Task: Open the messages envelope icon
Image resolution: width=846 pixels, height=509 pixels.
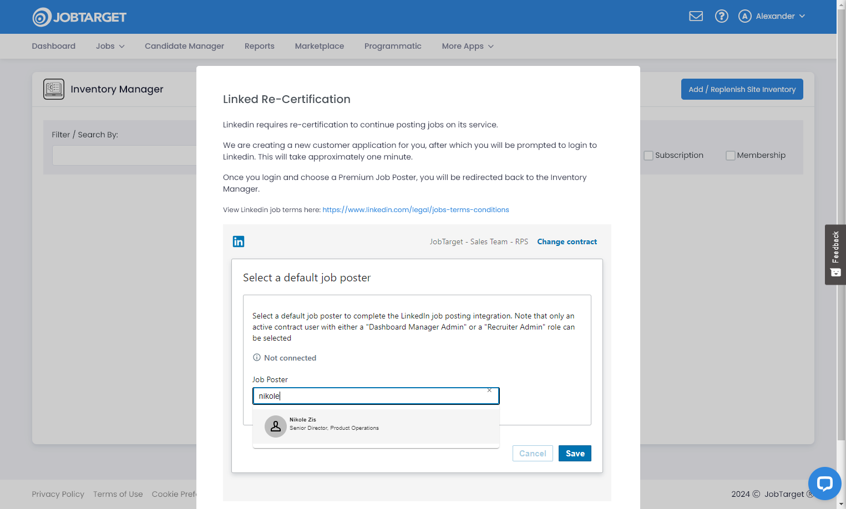Action: tap(696, 16)
